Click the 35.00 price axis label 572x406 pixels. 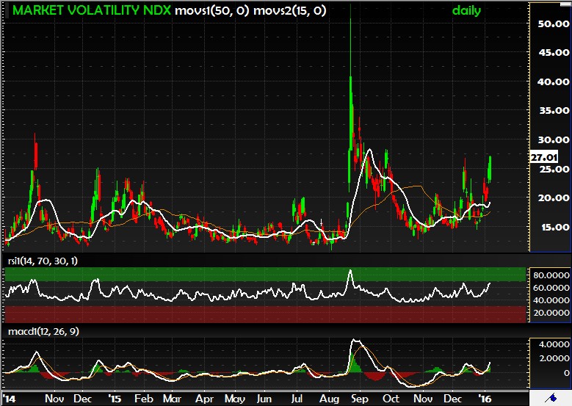(551, 110)
